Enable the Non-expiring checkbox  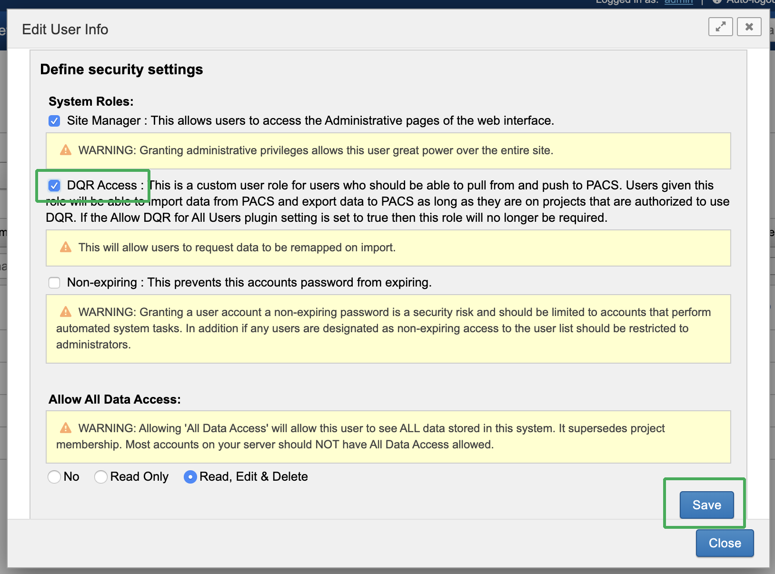click(54, 283)
